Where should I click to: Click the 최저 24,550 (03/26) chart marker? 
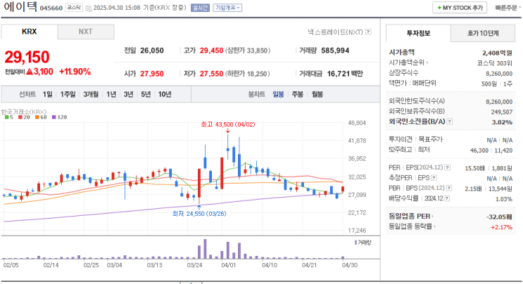[199, 214]
